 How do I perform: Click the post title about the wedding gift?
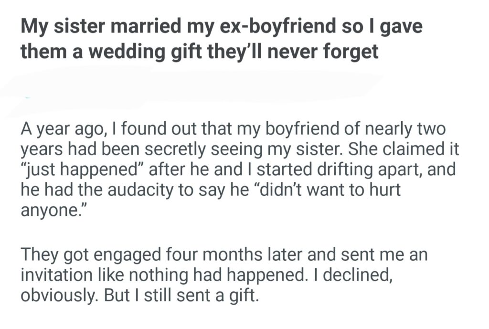222,39
